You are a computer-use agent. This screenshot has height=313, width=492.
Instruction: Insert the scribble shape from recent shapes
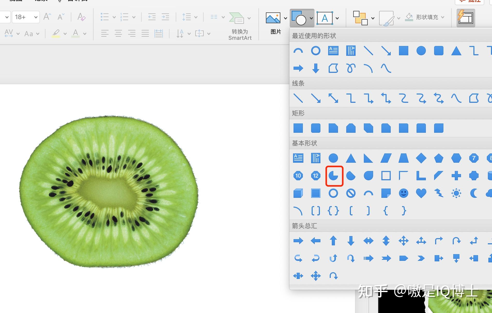coord(351,68)
